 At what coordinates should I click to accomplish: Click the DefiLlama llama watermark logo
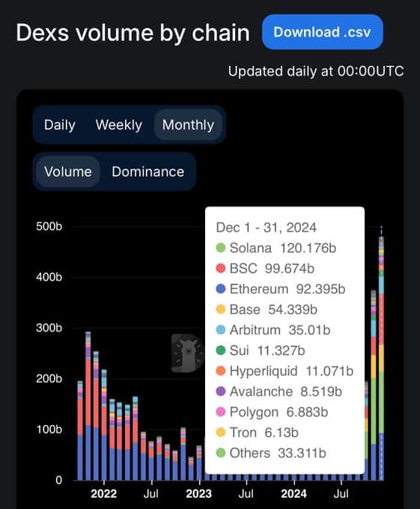(x=188, y=353)
